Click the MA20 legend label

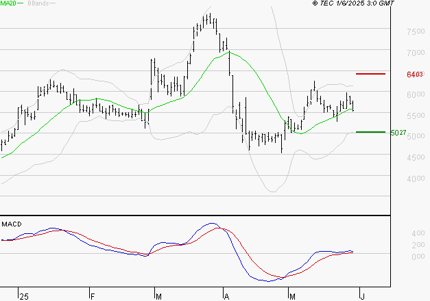coord(9,4)
